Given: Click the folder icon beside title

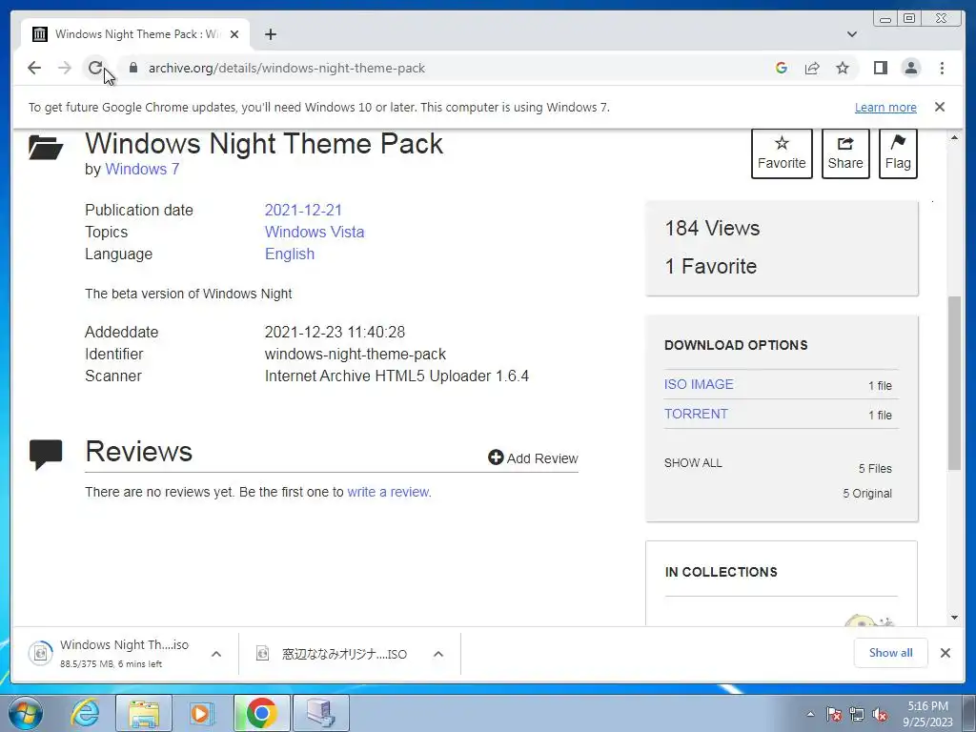Looking at the screenshot, I should [x=46, y=147].
